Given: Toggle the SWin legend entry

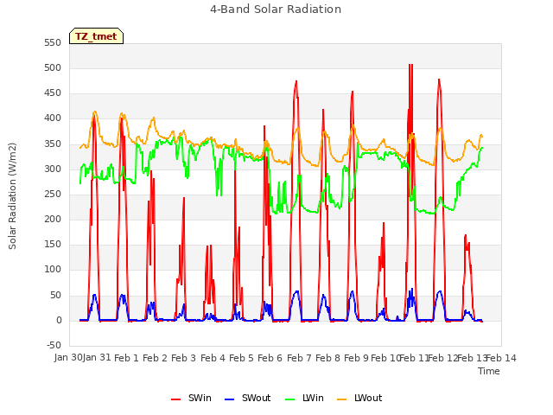Looking at the screenshot, I should pyautogui.click(x=191, y=398).
